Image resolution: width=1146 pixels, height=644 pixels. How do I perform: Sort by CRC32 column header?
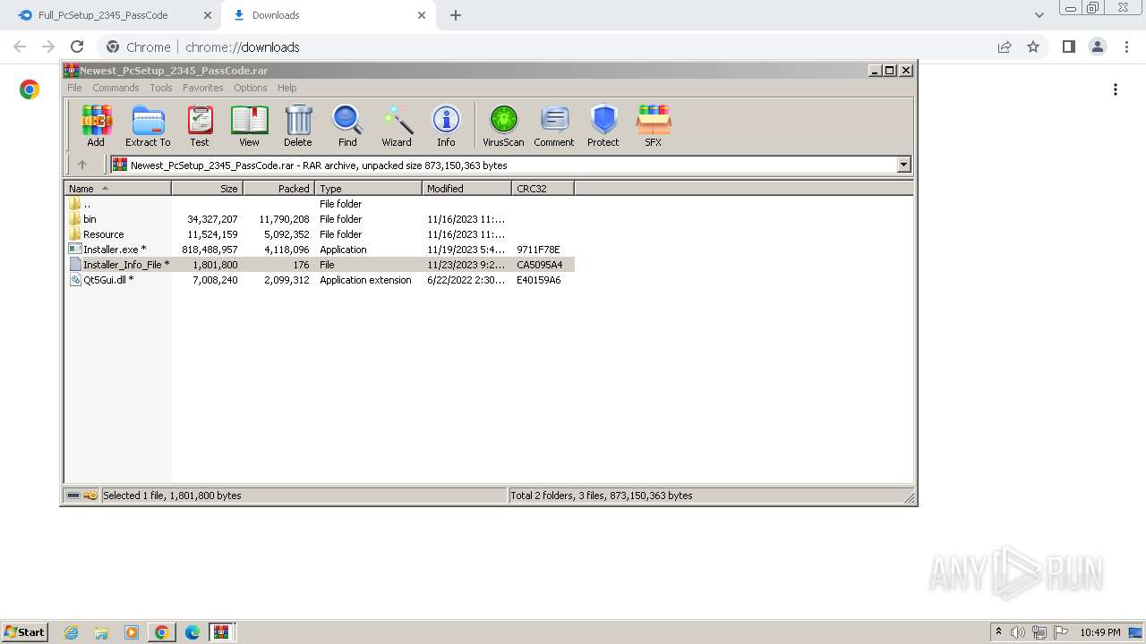point(543,189)
